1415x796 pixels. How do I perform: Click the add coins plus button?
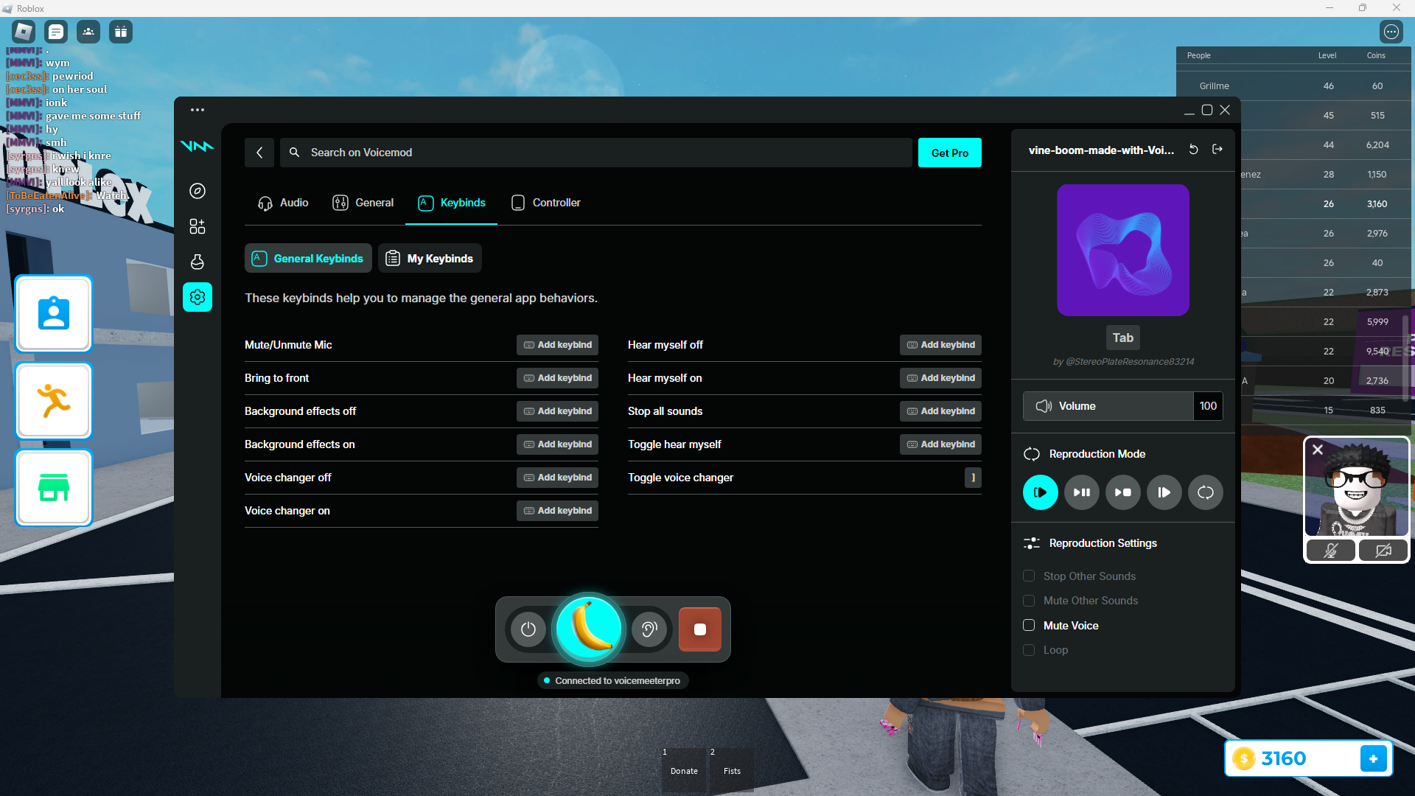[1374, 758]
